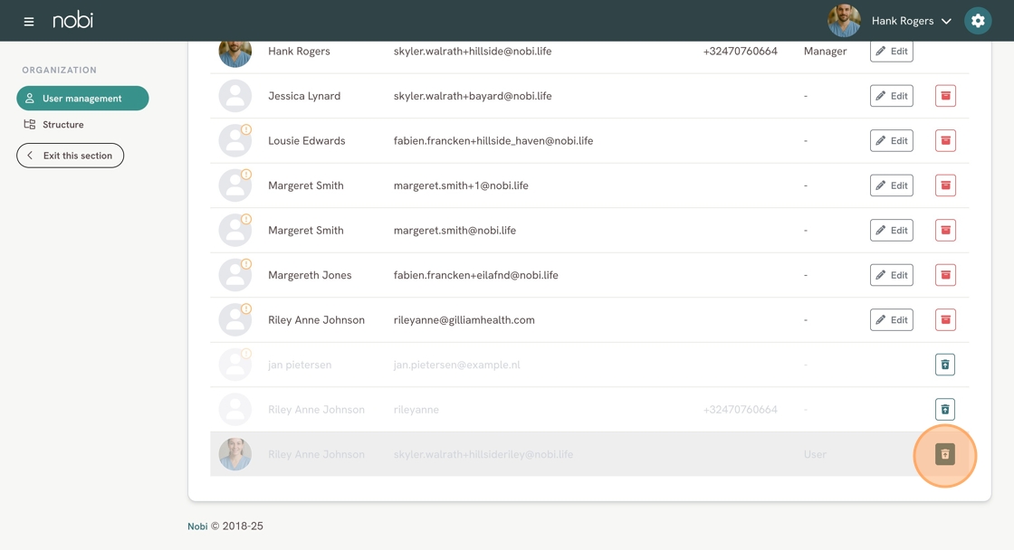Select email jan.pietersen@example.nl
The width and height of the screenshot is (1014, 550).
pyautogui.click(x=456, y=365)
